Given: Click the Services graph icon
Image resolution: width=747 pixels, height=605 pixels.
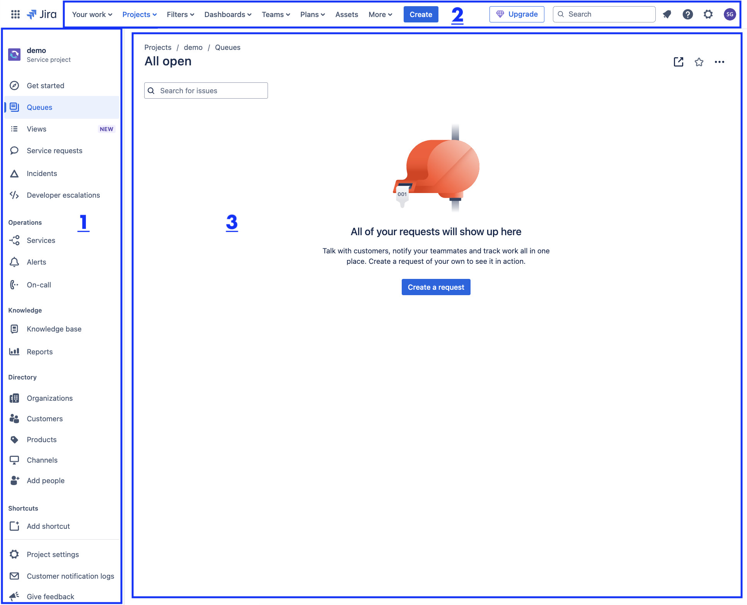Looking at the screenshot, I should point(14,240).
